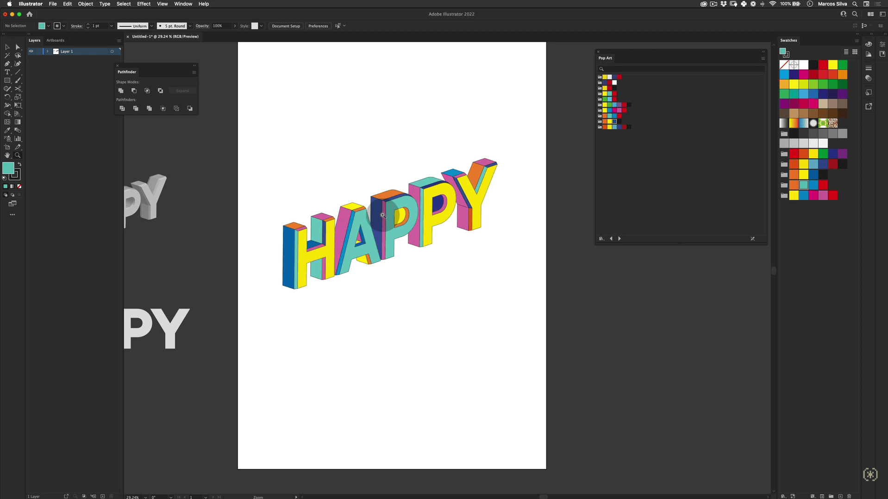Open the 5 pt. Round brush dropdown
888x499 pixels.
tap(190, 26)
